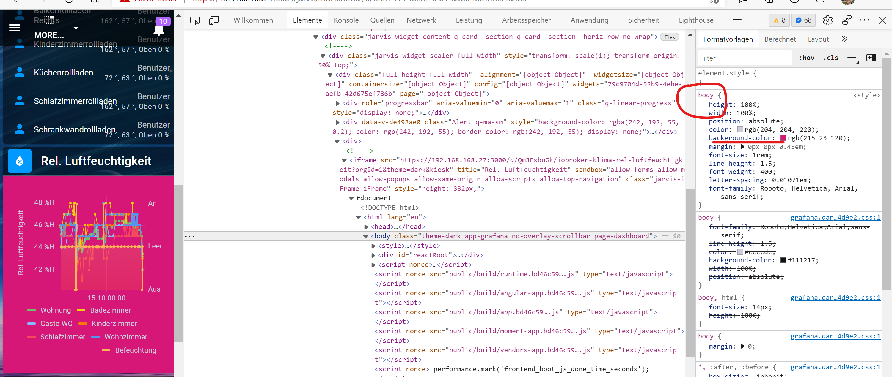The image size is (892, 377).
Task: Expand the head node
Action: click(366, 227)
